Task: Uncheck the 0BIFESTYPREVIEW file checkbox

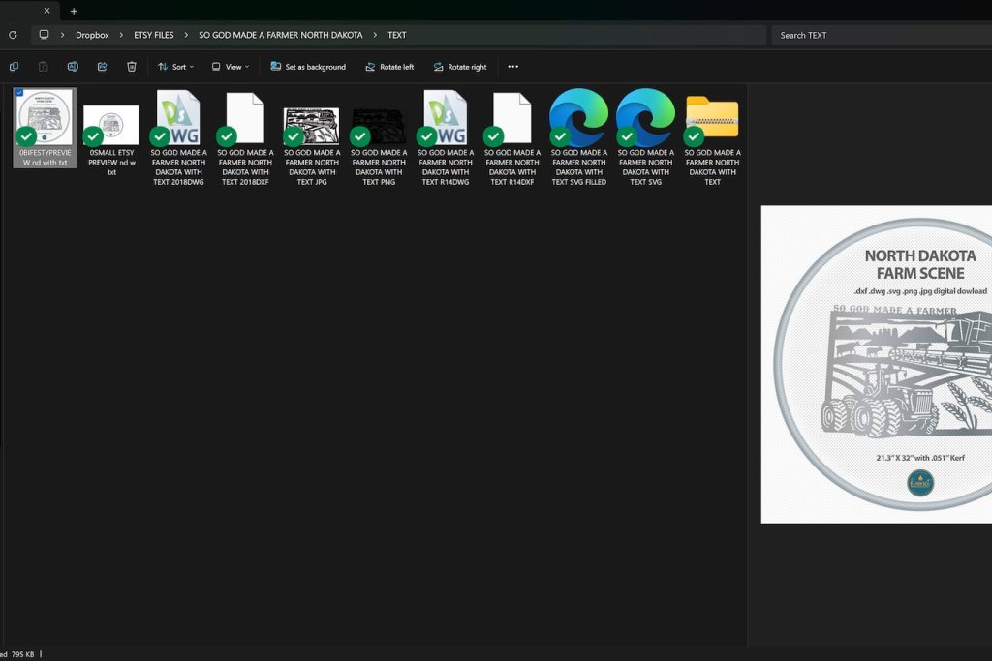Action: [x=19, y=93]
